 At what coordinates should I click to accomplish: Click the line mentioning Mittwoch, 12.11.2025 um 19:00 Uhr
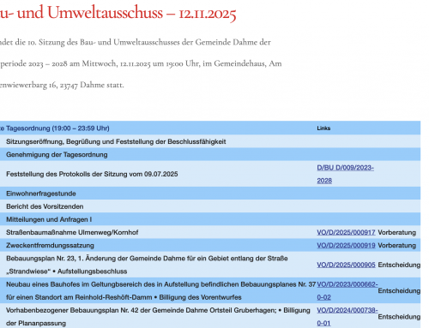point(141,63)
